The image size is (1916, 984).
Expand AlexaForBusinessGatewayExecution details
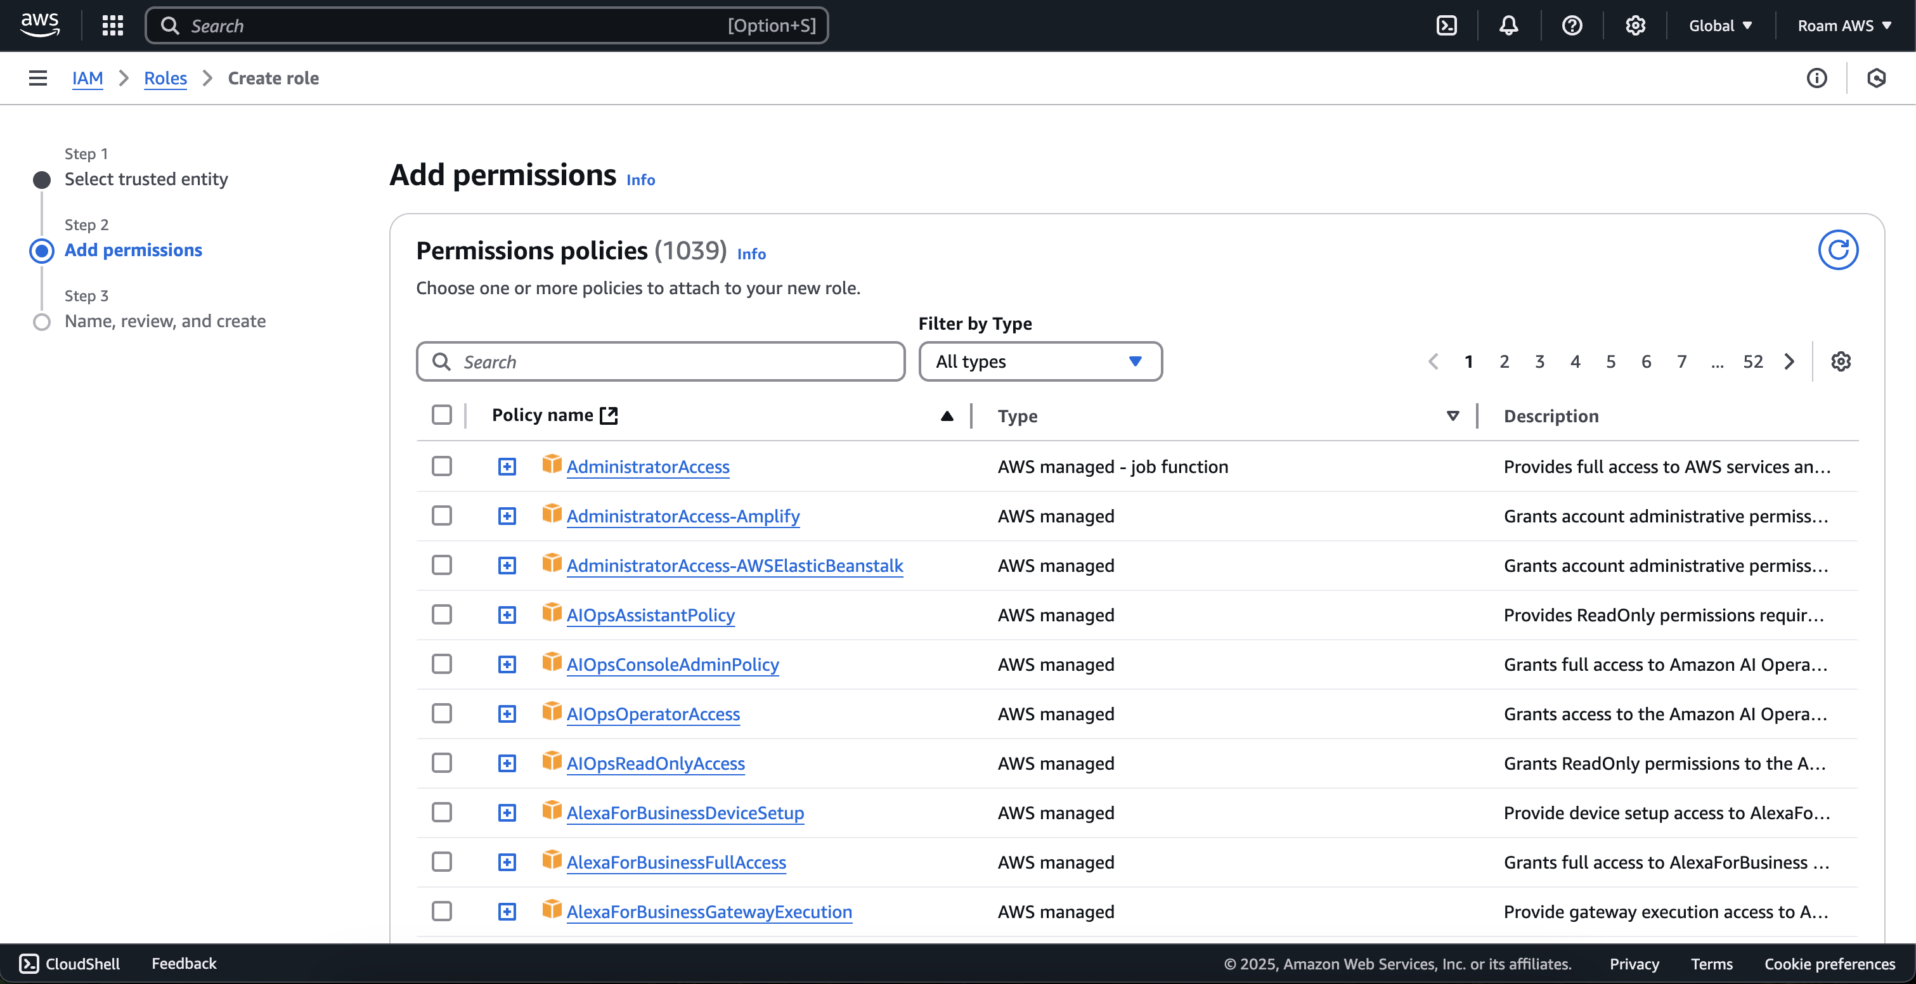507,912
